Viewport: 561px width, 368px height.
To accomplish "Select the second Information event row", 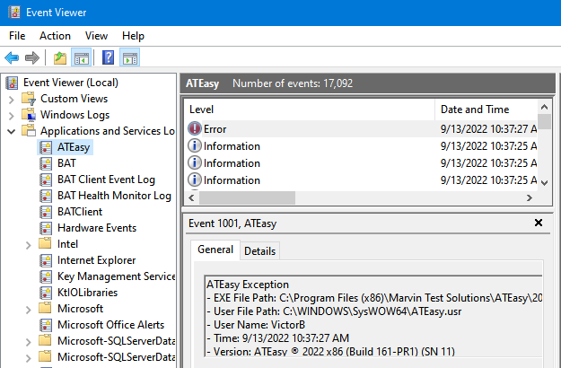I will click(362, 163).
